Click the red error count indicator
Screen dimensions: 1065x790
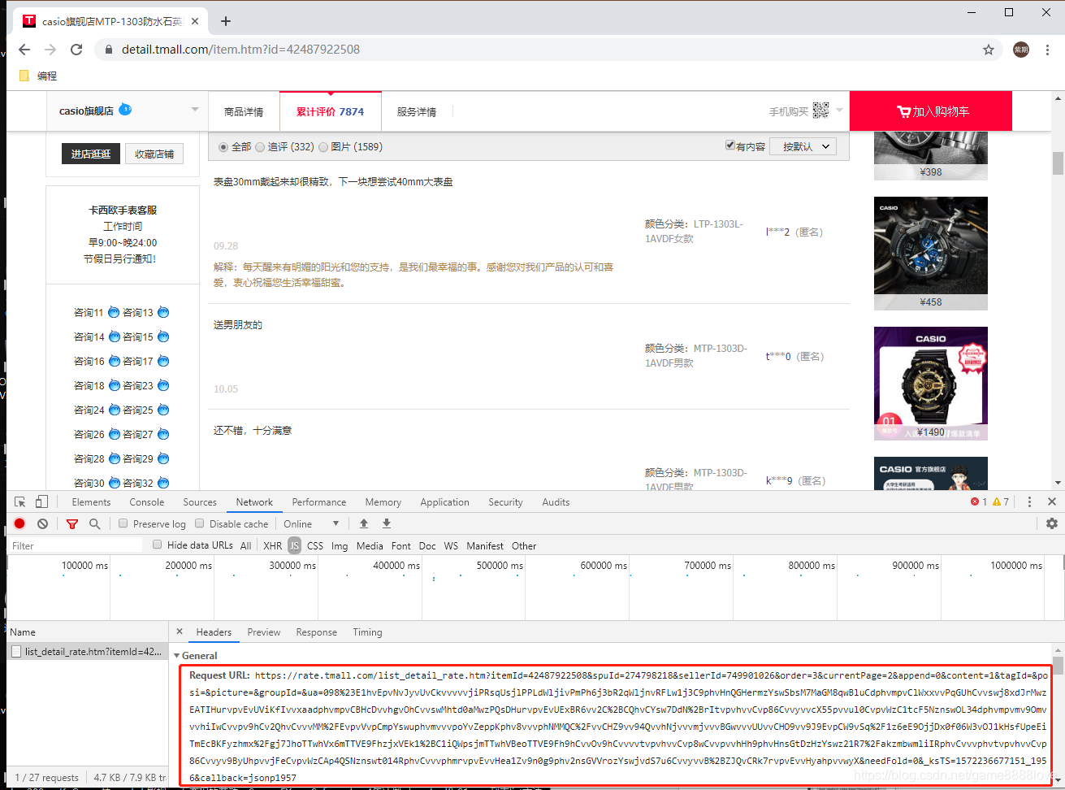[x=979, y=502]
